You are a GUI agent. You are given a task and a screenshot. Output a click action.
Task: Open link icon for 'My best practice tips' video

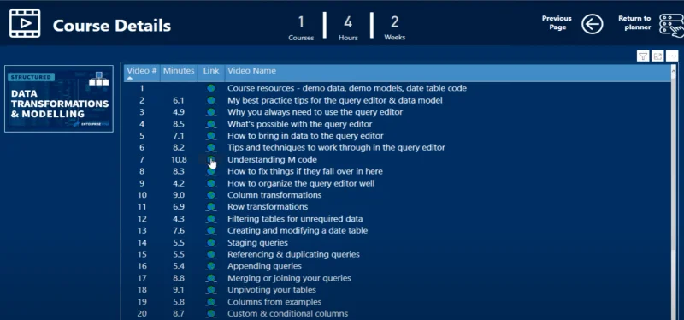(211, 100)
